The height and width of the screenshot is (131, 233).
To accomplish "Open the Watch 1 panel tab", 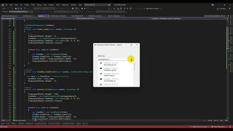I will (14, 123).
